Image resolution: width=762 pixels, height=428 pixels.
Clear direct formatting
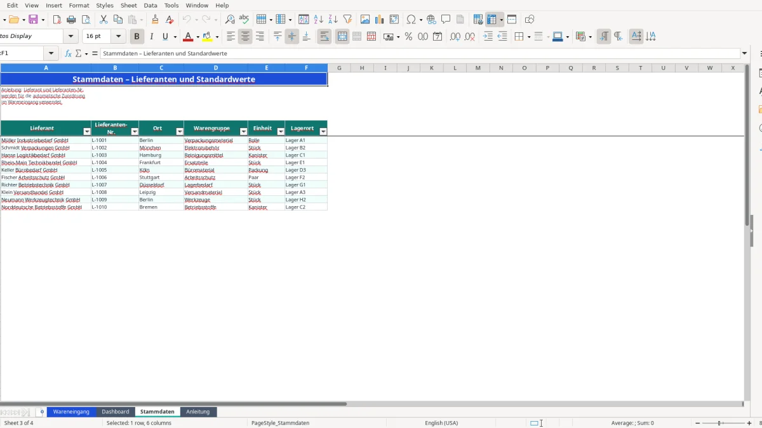(170, 20)
